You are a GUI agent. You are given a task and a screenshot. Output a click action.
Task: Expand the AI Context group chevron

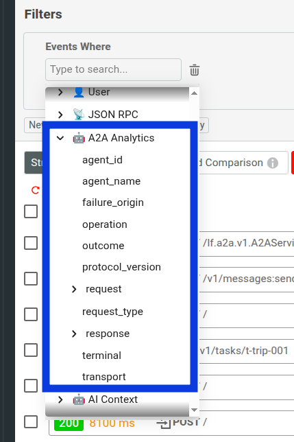[60, 399]
